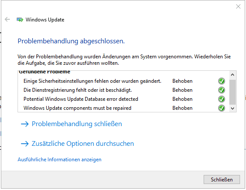Click green checkmark for Database error row

(x=222, y=99)
